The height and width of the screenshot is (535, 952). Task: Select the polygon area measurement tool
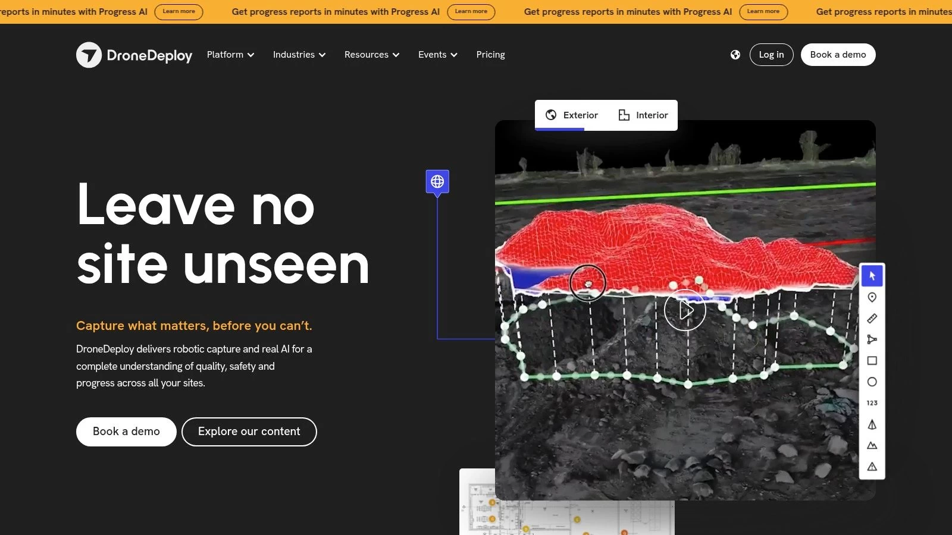872,339
